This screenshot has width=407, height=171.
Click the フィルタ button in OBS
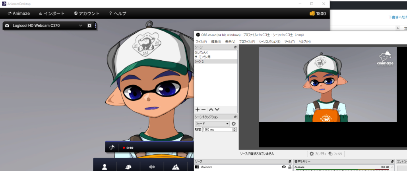(x=335, y=154)
